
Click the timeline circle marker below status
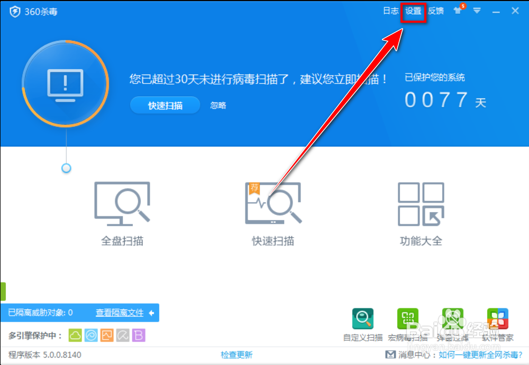66,168
